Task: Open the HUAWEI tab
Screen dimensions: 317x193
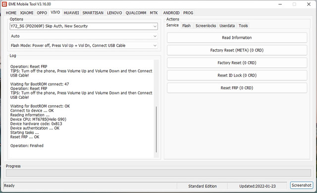Action: (x=71, y=13)
